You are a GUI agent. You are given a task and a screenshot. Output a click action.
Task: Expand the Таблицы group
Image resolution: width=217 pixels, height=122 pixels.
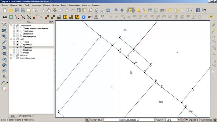coord(11,55)
